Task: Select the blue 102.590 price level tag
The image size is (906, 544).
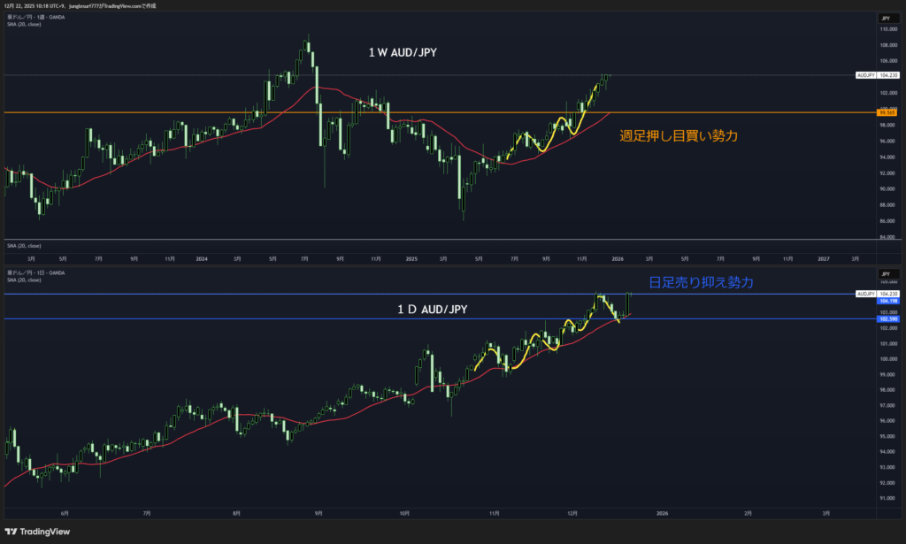Action: coord(887,318)
